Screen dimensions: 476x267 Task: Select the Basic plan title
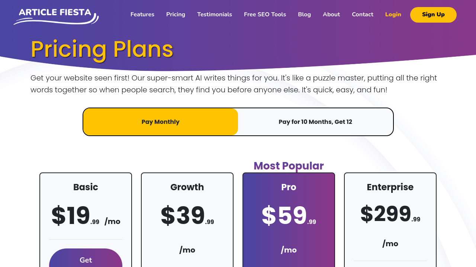tap(86, 187)
